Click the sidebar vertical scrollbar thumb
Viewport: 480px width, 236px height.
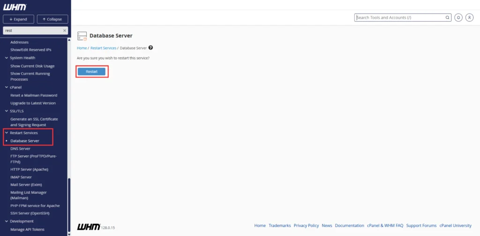pos(69,205)
